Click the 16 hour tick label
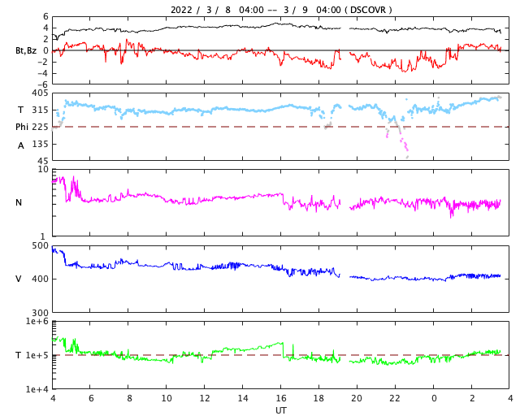This screenshot has width=520, height=416. (281, 398)
